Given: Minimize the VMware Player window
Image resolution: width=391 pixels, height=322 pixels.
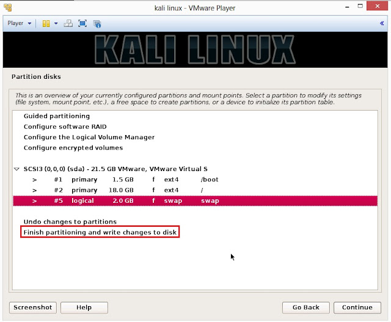Looking at the screenshot, I should (x=347, y=7).
